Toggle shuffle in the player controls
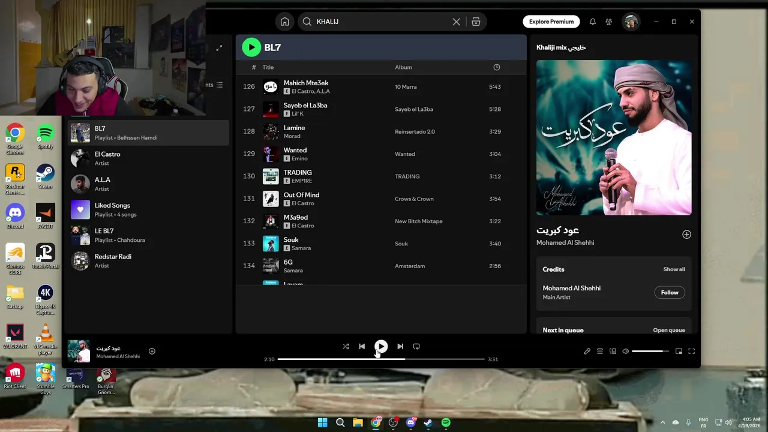The height and width of the screenshot is (432, 768). 346,346
